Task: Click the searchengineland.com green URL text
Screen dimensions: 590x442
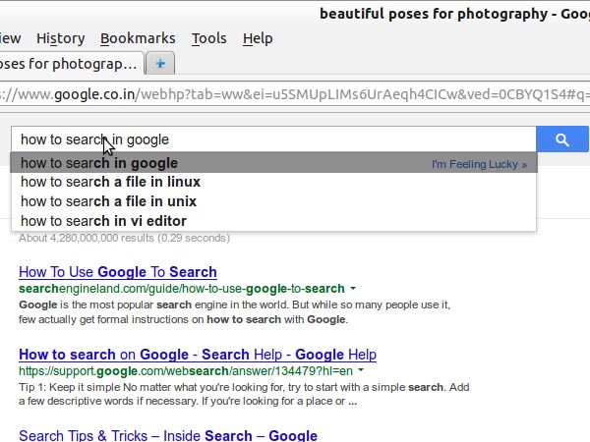Action: click(x=182, y=289)
